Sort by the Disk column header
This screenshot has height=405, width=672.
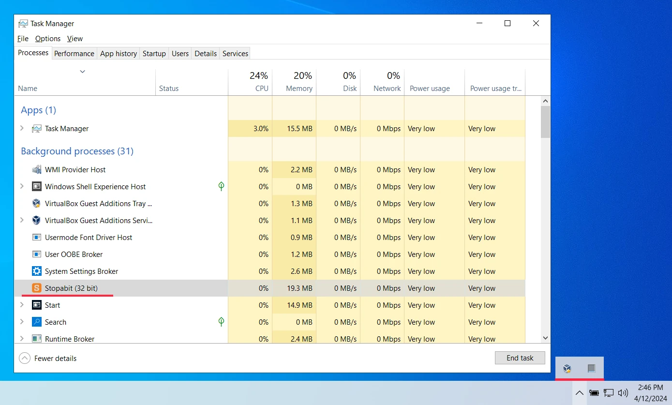click(x=338, y=82)
